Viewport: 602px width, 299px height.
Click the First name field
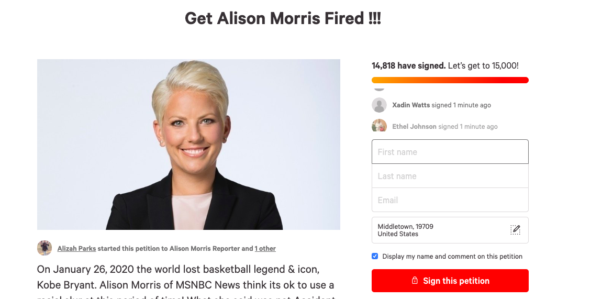click(450, 152)
